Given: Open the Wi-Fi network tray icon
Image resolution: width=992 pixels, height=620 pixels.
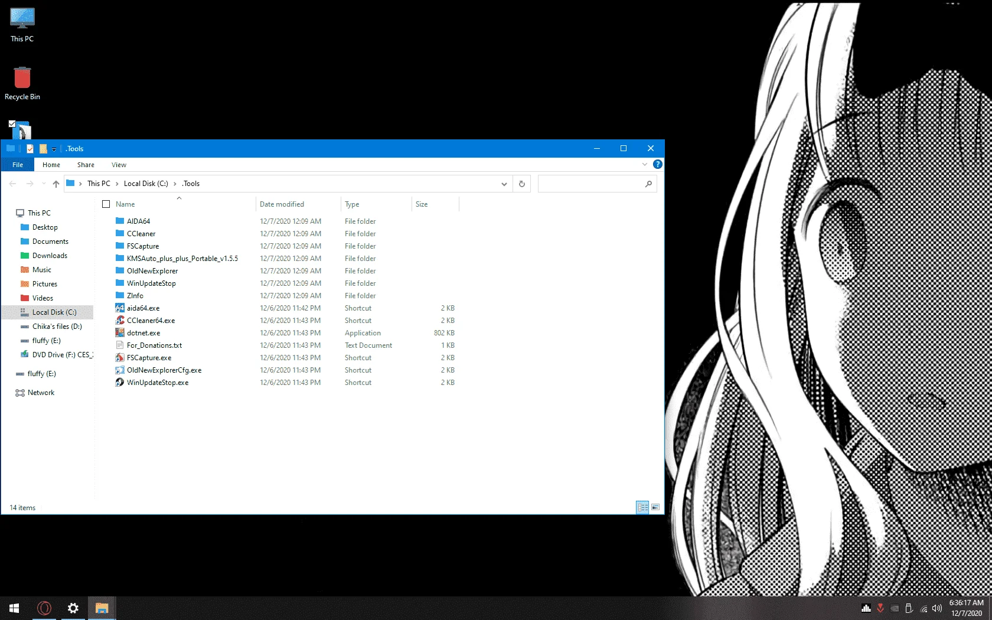Looking at the screenshot, I should coord(924,608).
